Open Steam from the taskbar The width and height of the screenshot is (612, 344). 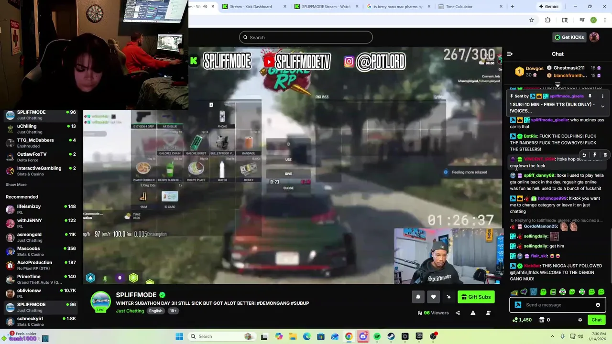coord(391,336)
